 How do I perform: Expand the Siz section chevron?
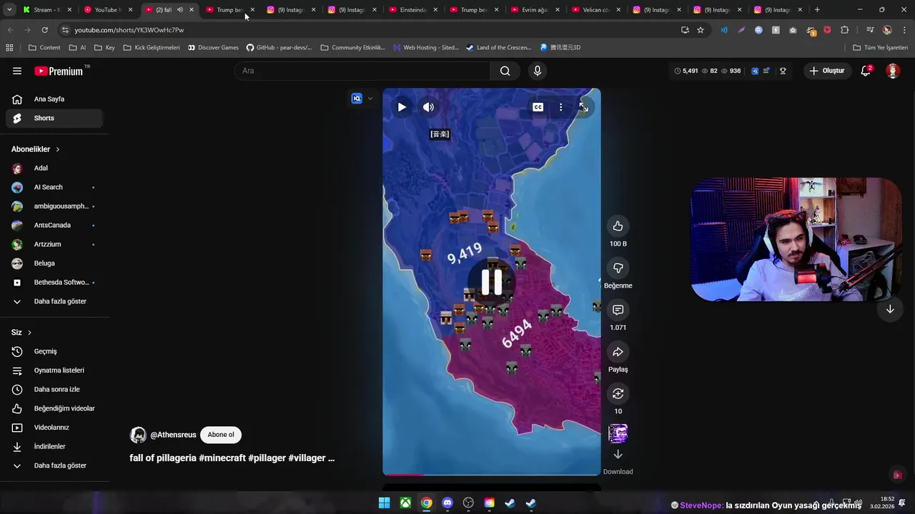[29, 333]
